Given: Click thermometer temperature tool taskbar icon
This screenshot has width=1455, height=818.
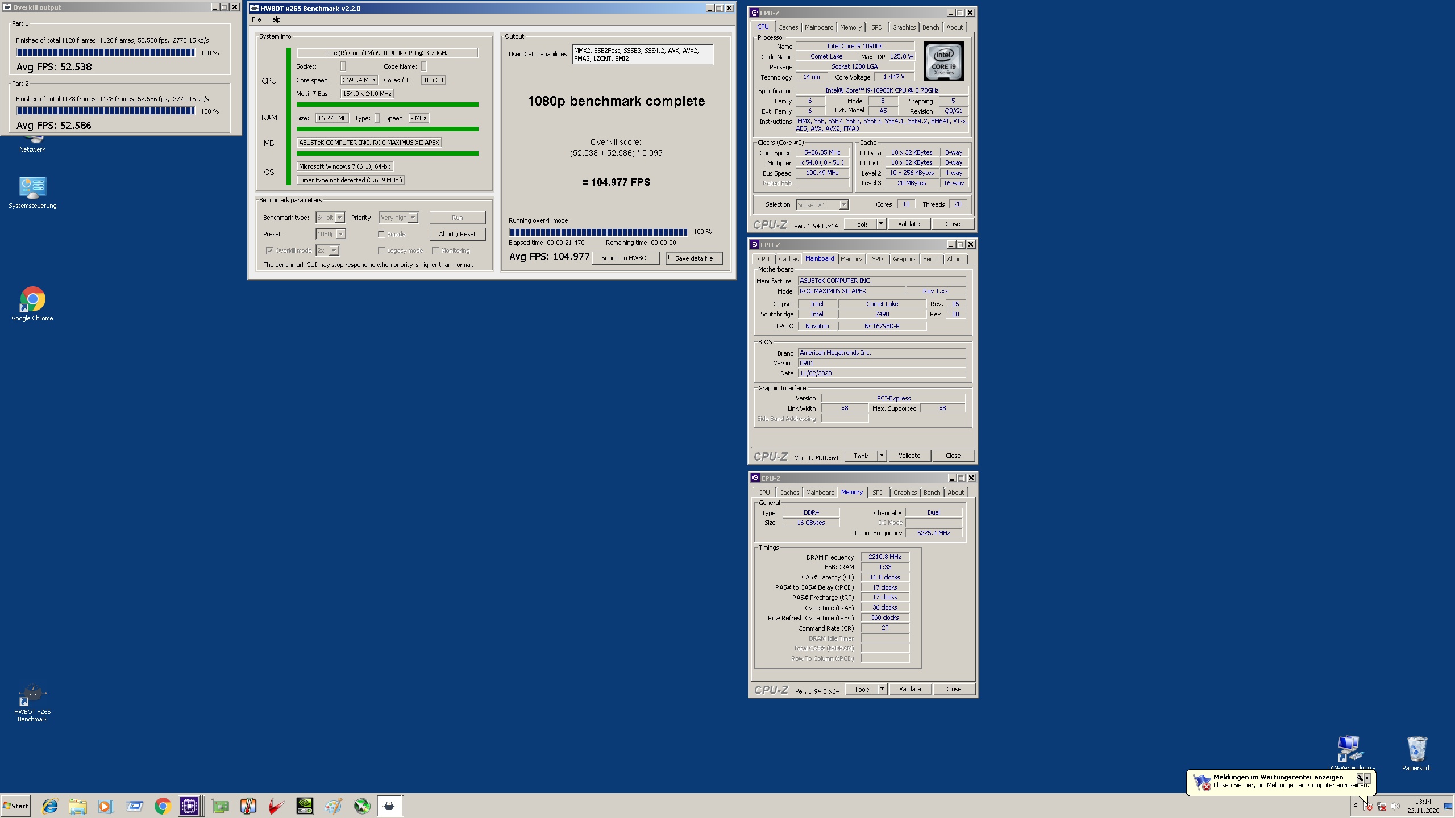Looking at the screenshot, I should click(248, 806).
